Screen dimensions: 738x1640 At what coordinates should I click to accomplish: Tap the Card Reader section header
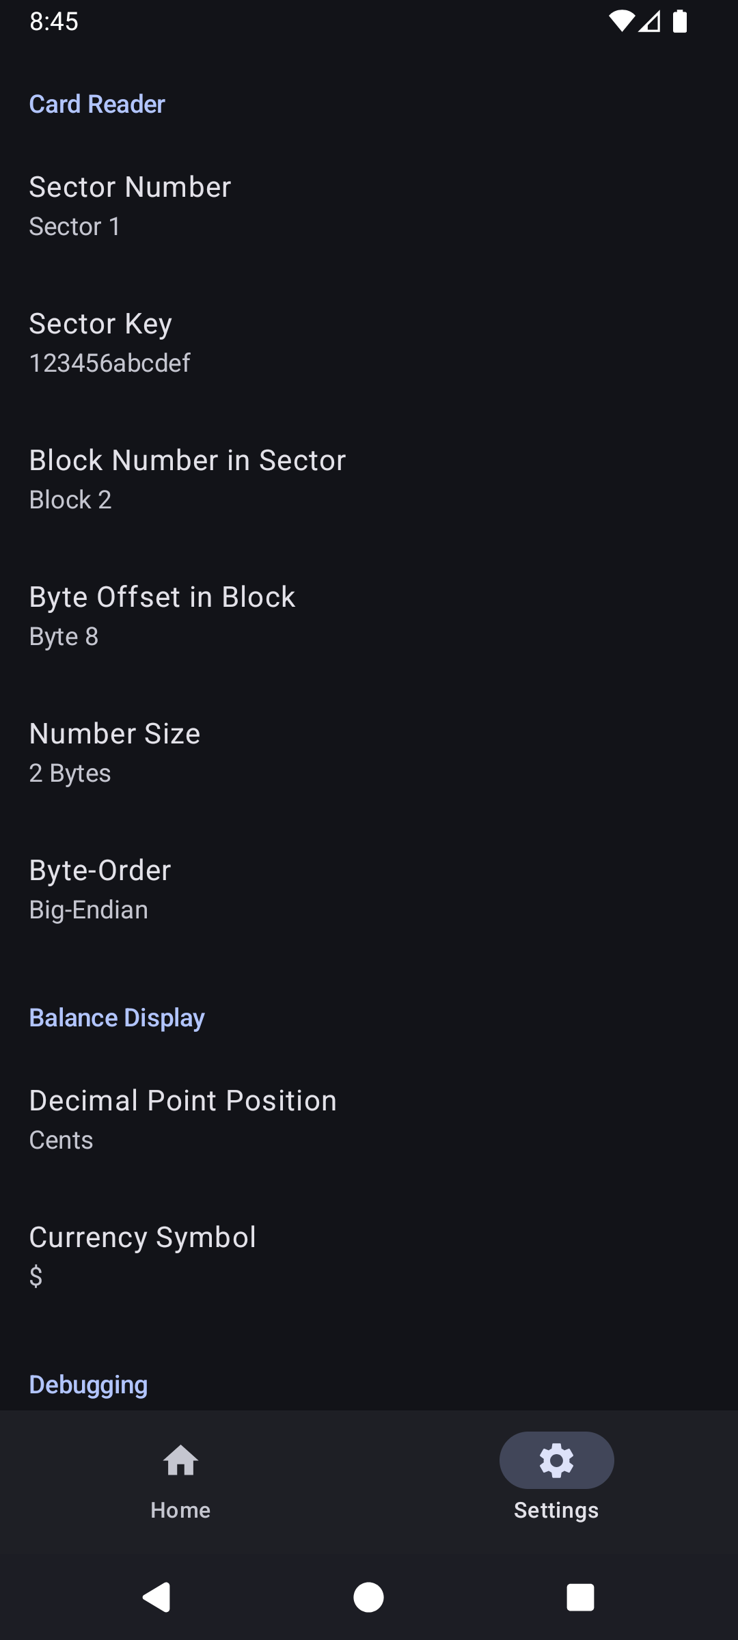[x=97, y=104]
